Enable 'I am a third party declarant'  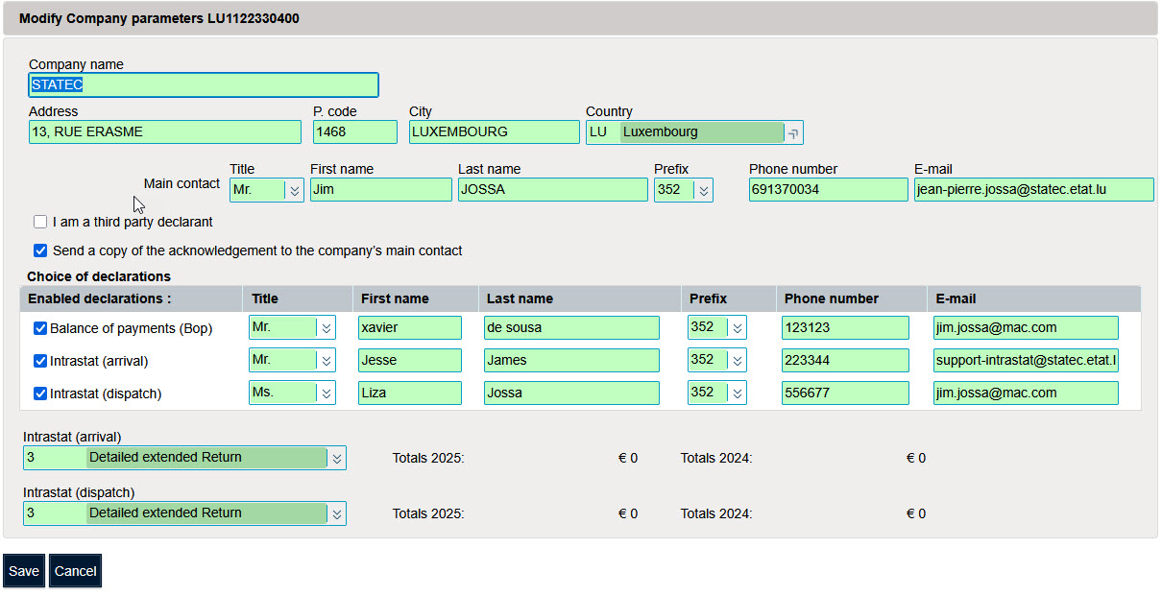click(40, 222)
